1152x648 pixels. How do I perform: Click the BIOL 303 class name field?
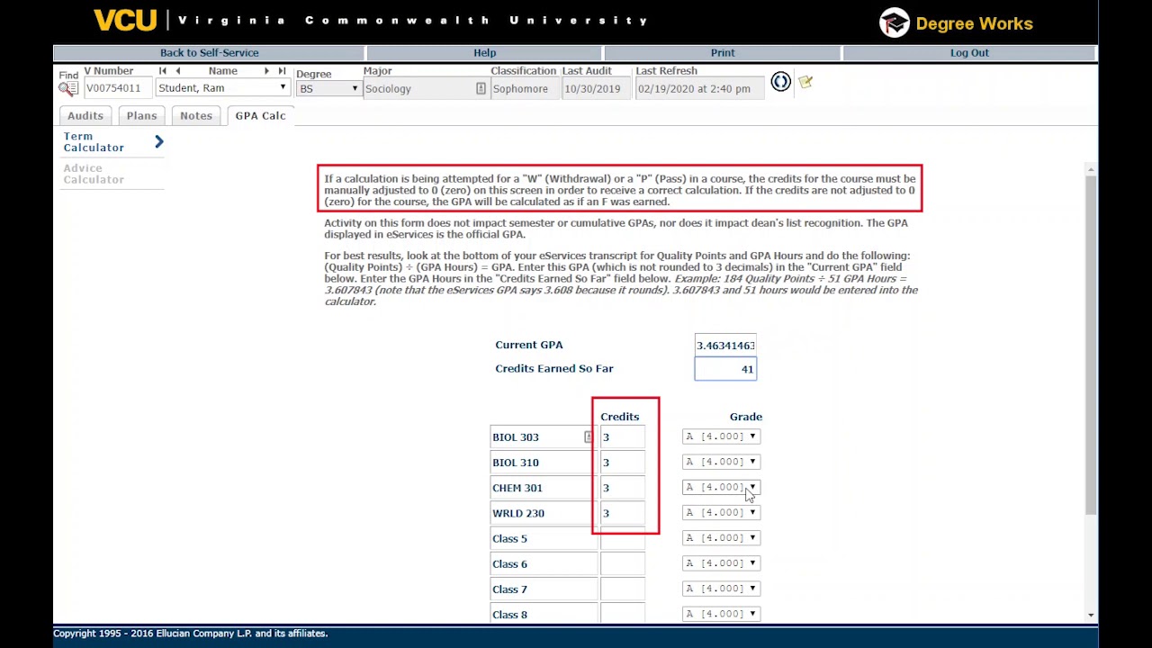[x=544, y=437]
